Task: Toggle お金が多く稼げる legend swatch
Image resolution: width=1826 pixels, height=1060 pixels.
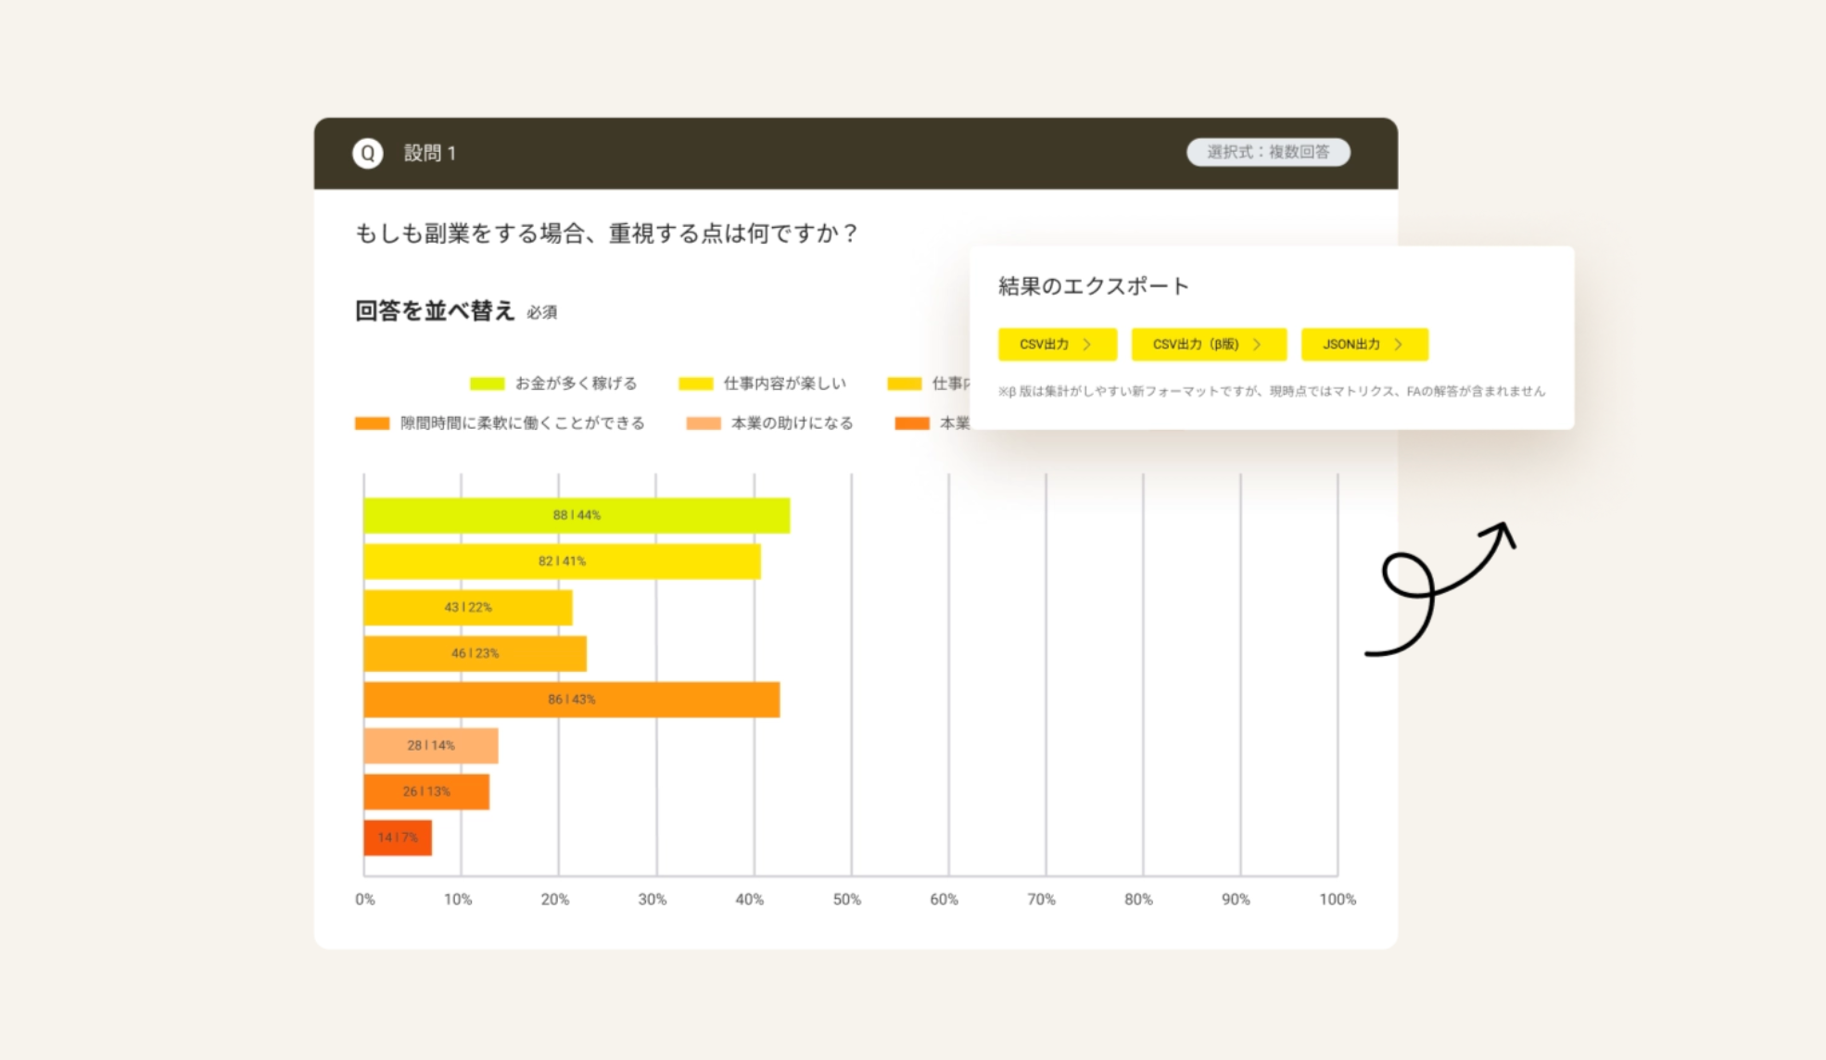Action: point(487,384)
